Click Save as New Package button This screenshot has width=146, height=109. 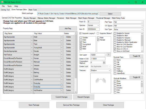click(71, 105)
